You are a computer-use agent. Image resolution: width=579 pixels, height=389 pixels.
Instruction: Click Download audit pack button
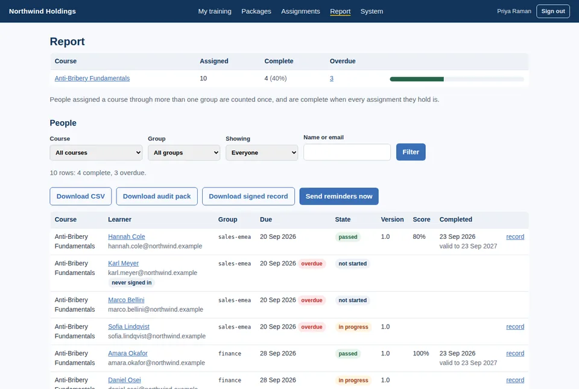157,197
